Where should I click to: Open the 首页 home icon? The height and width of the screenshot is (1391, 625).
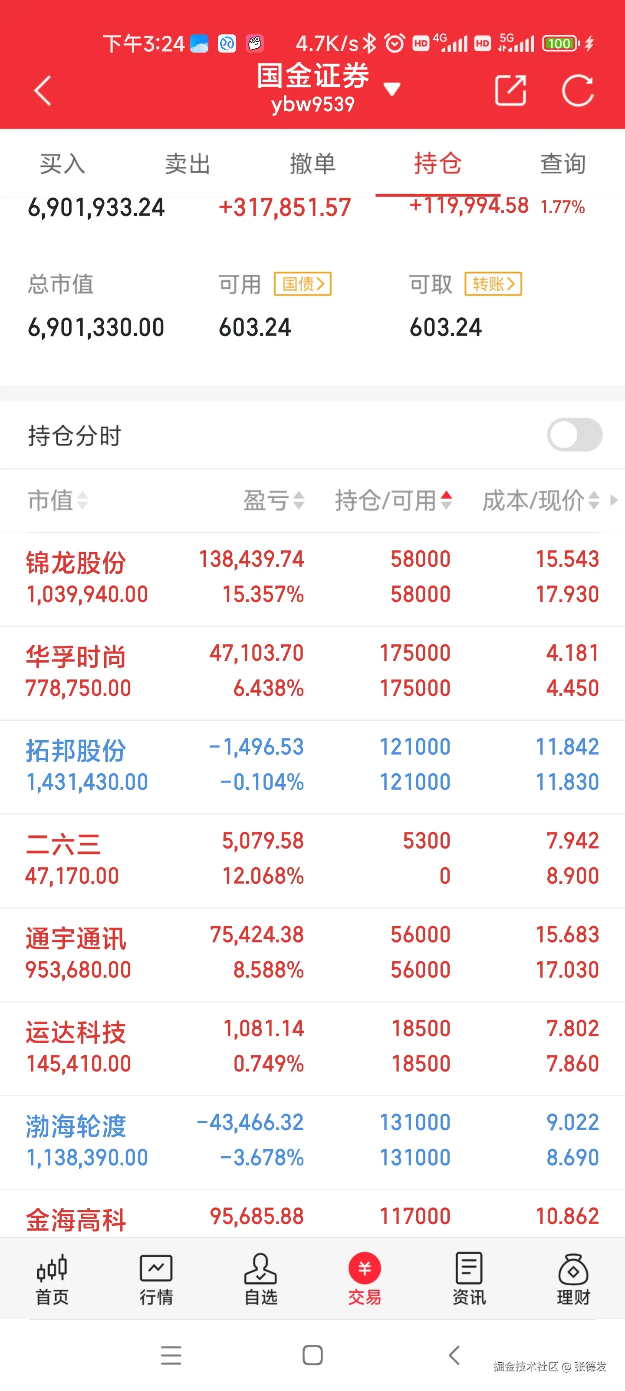(52, 1279)
